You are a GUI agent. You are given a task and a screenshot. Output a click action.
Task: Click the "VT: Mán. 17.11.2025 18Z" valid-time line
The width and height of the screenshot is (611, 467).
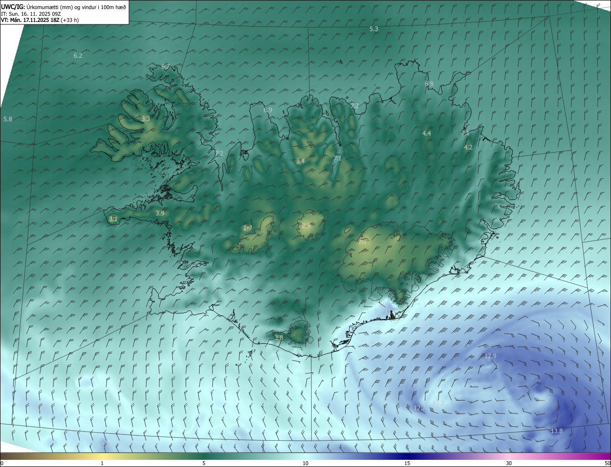point(40,20)
